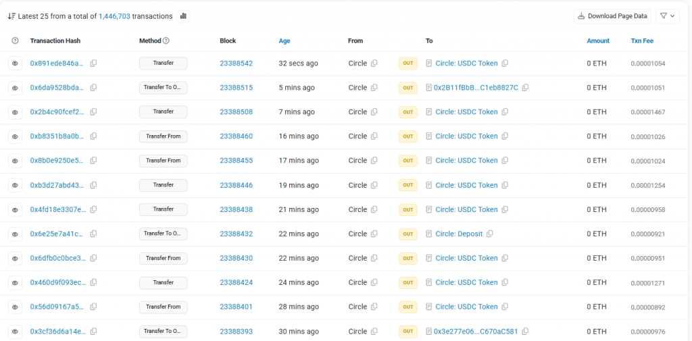The height and width of the screenshot is (341, 692).
Task: Copy transaction hash 0x3cf36d6a14e
Action: (93, 332)
